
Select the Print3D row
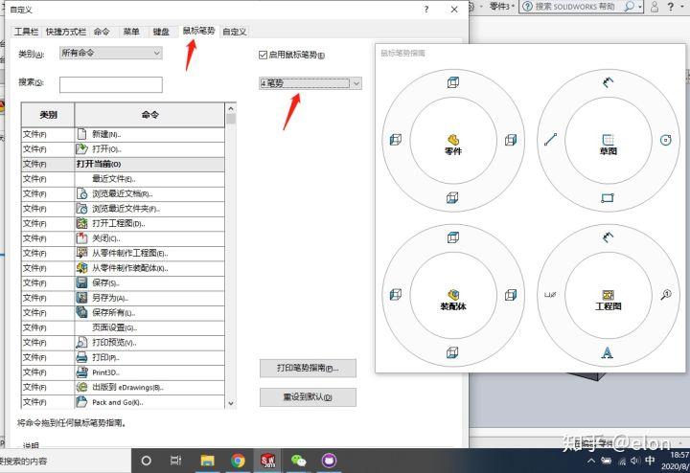(x=123, y=372)
